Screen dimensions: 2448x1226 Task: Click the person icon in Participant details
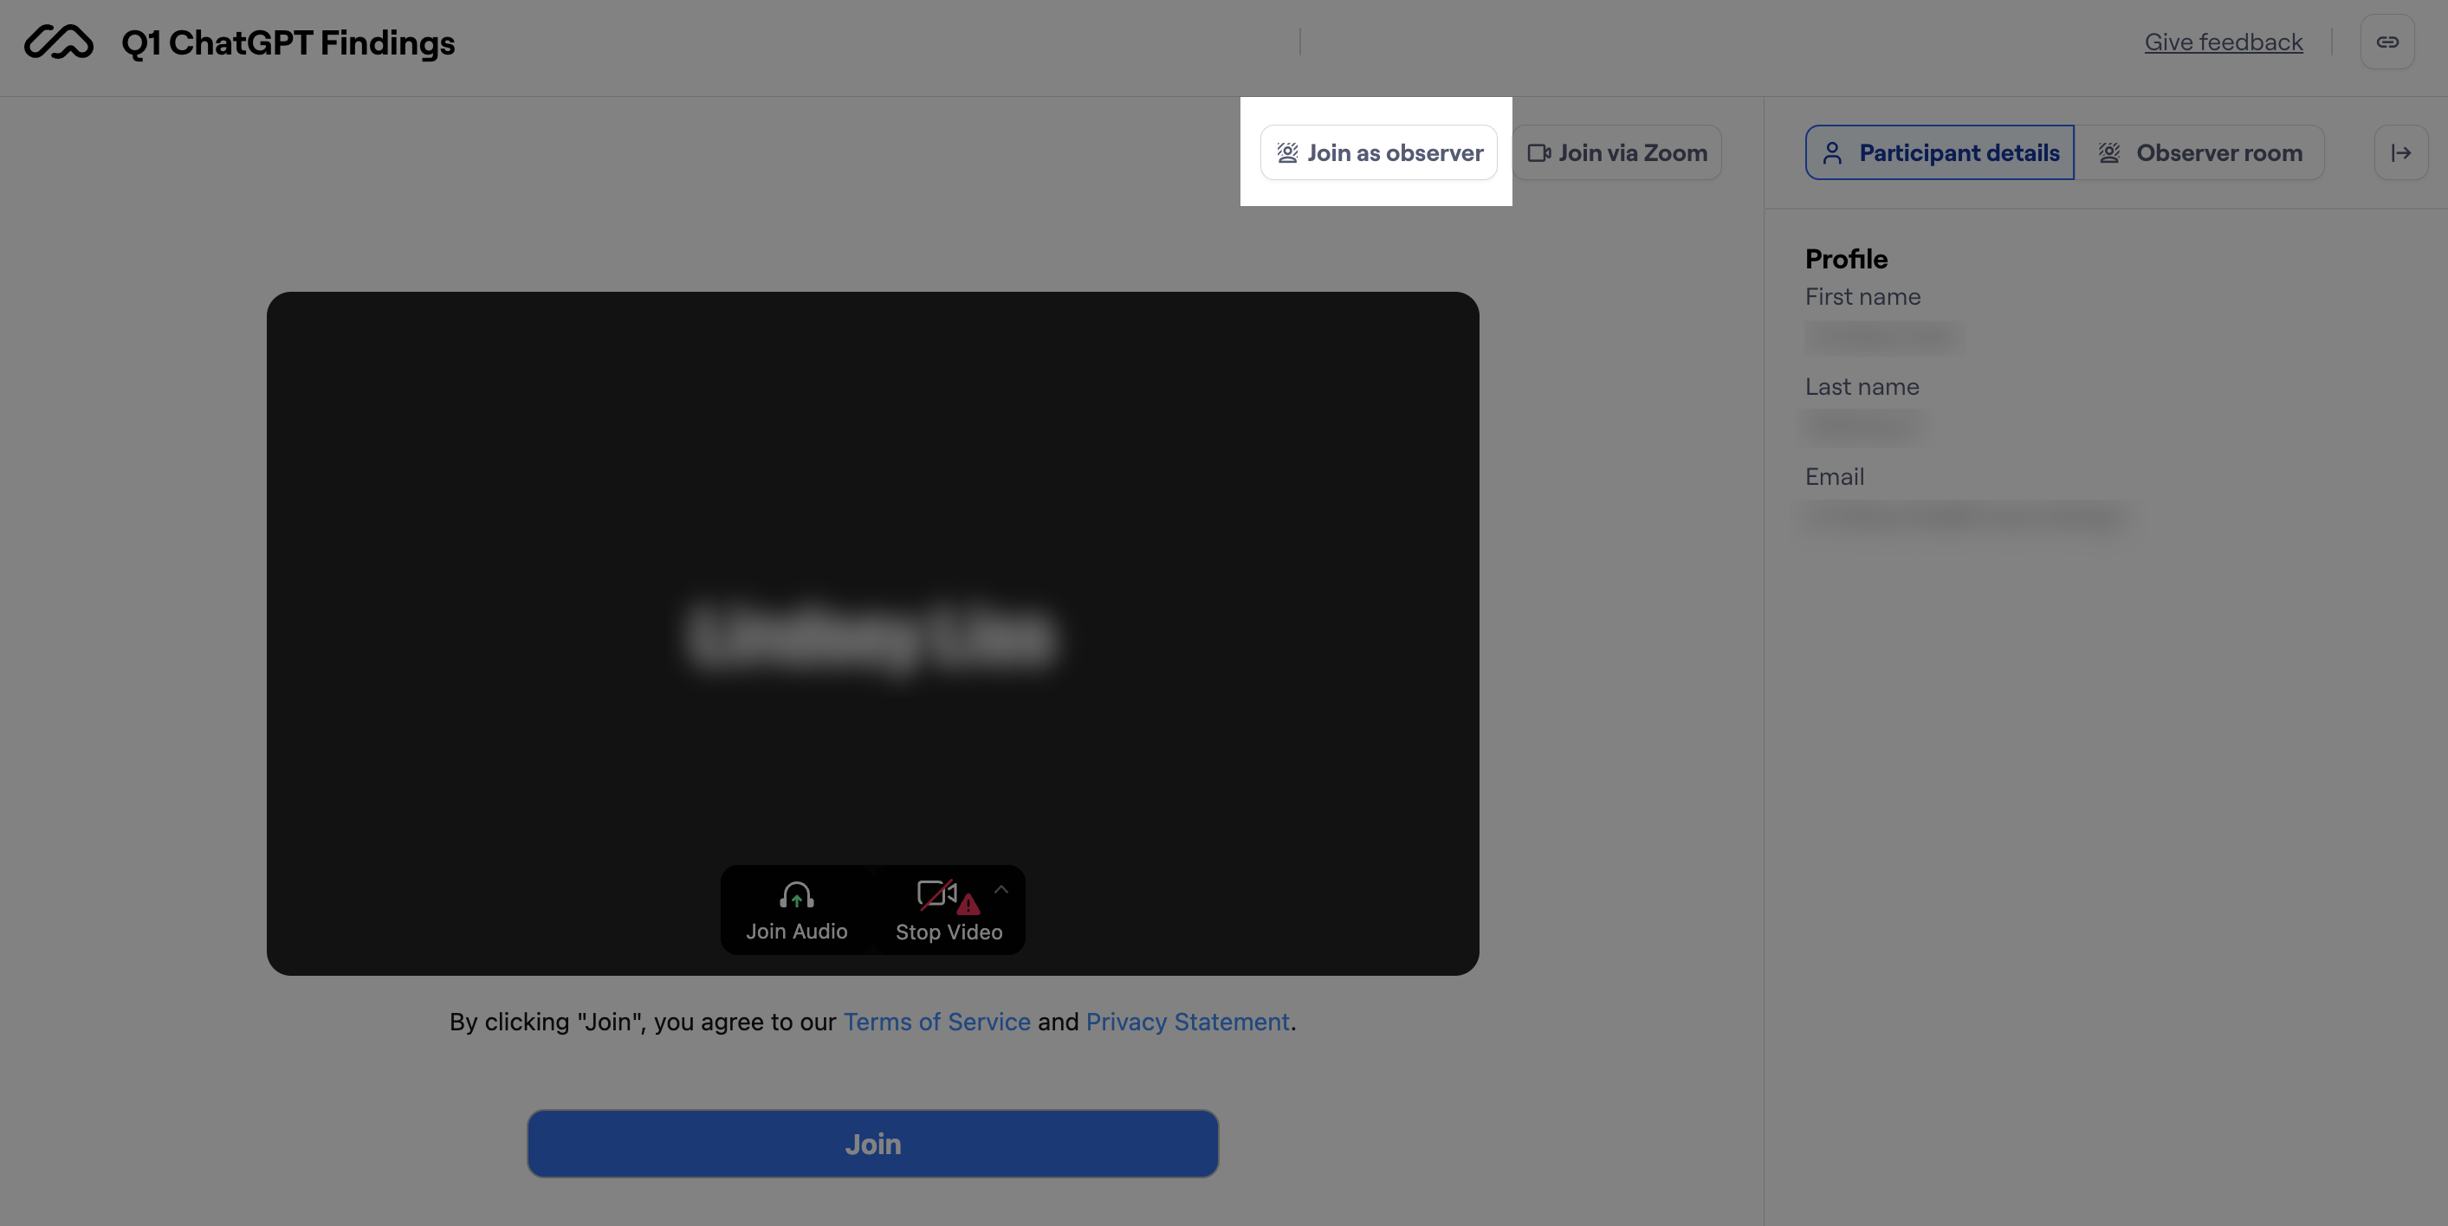pyautogui.click(x=1832, y=153)
